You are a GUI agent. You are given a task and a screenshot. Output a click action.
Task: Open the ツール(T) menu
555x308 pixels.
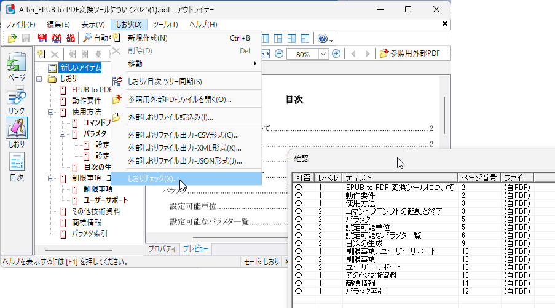[x=165, y=25]
